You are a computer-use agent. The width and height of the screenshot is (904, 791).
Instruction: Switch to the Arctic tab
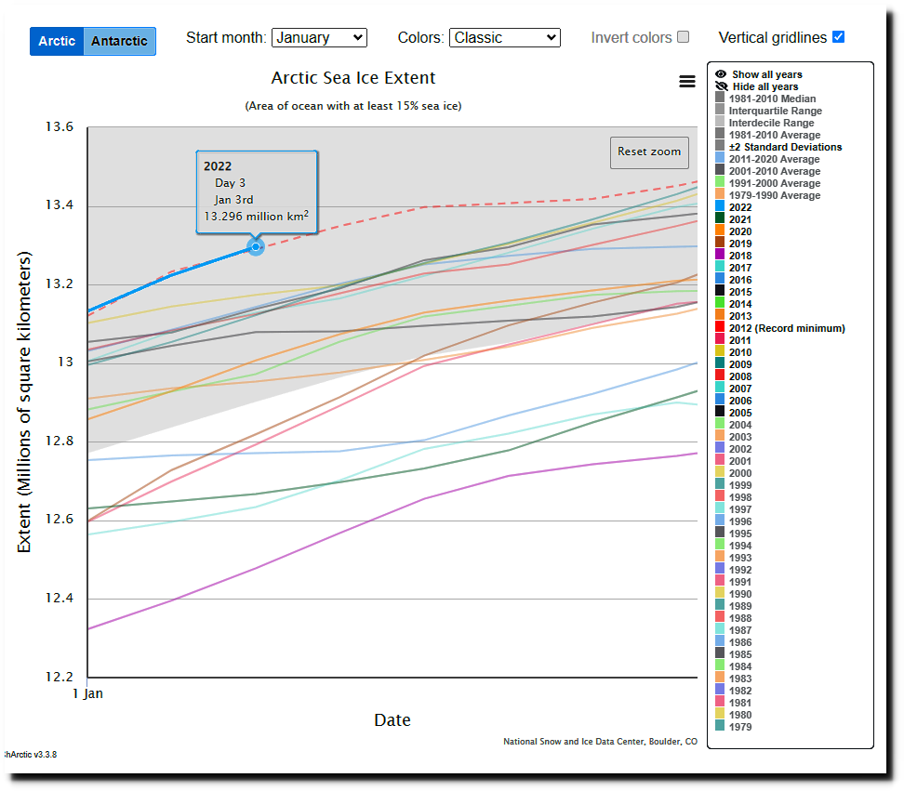pos(57,42)
